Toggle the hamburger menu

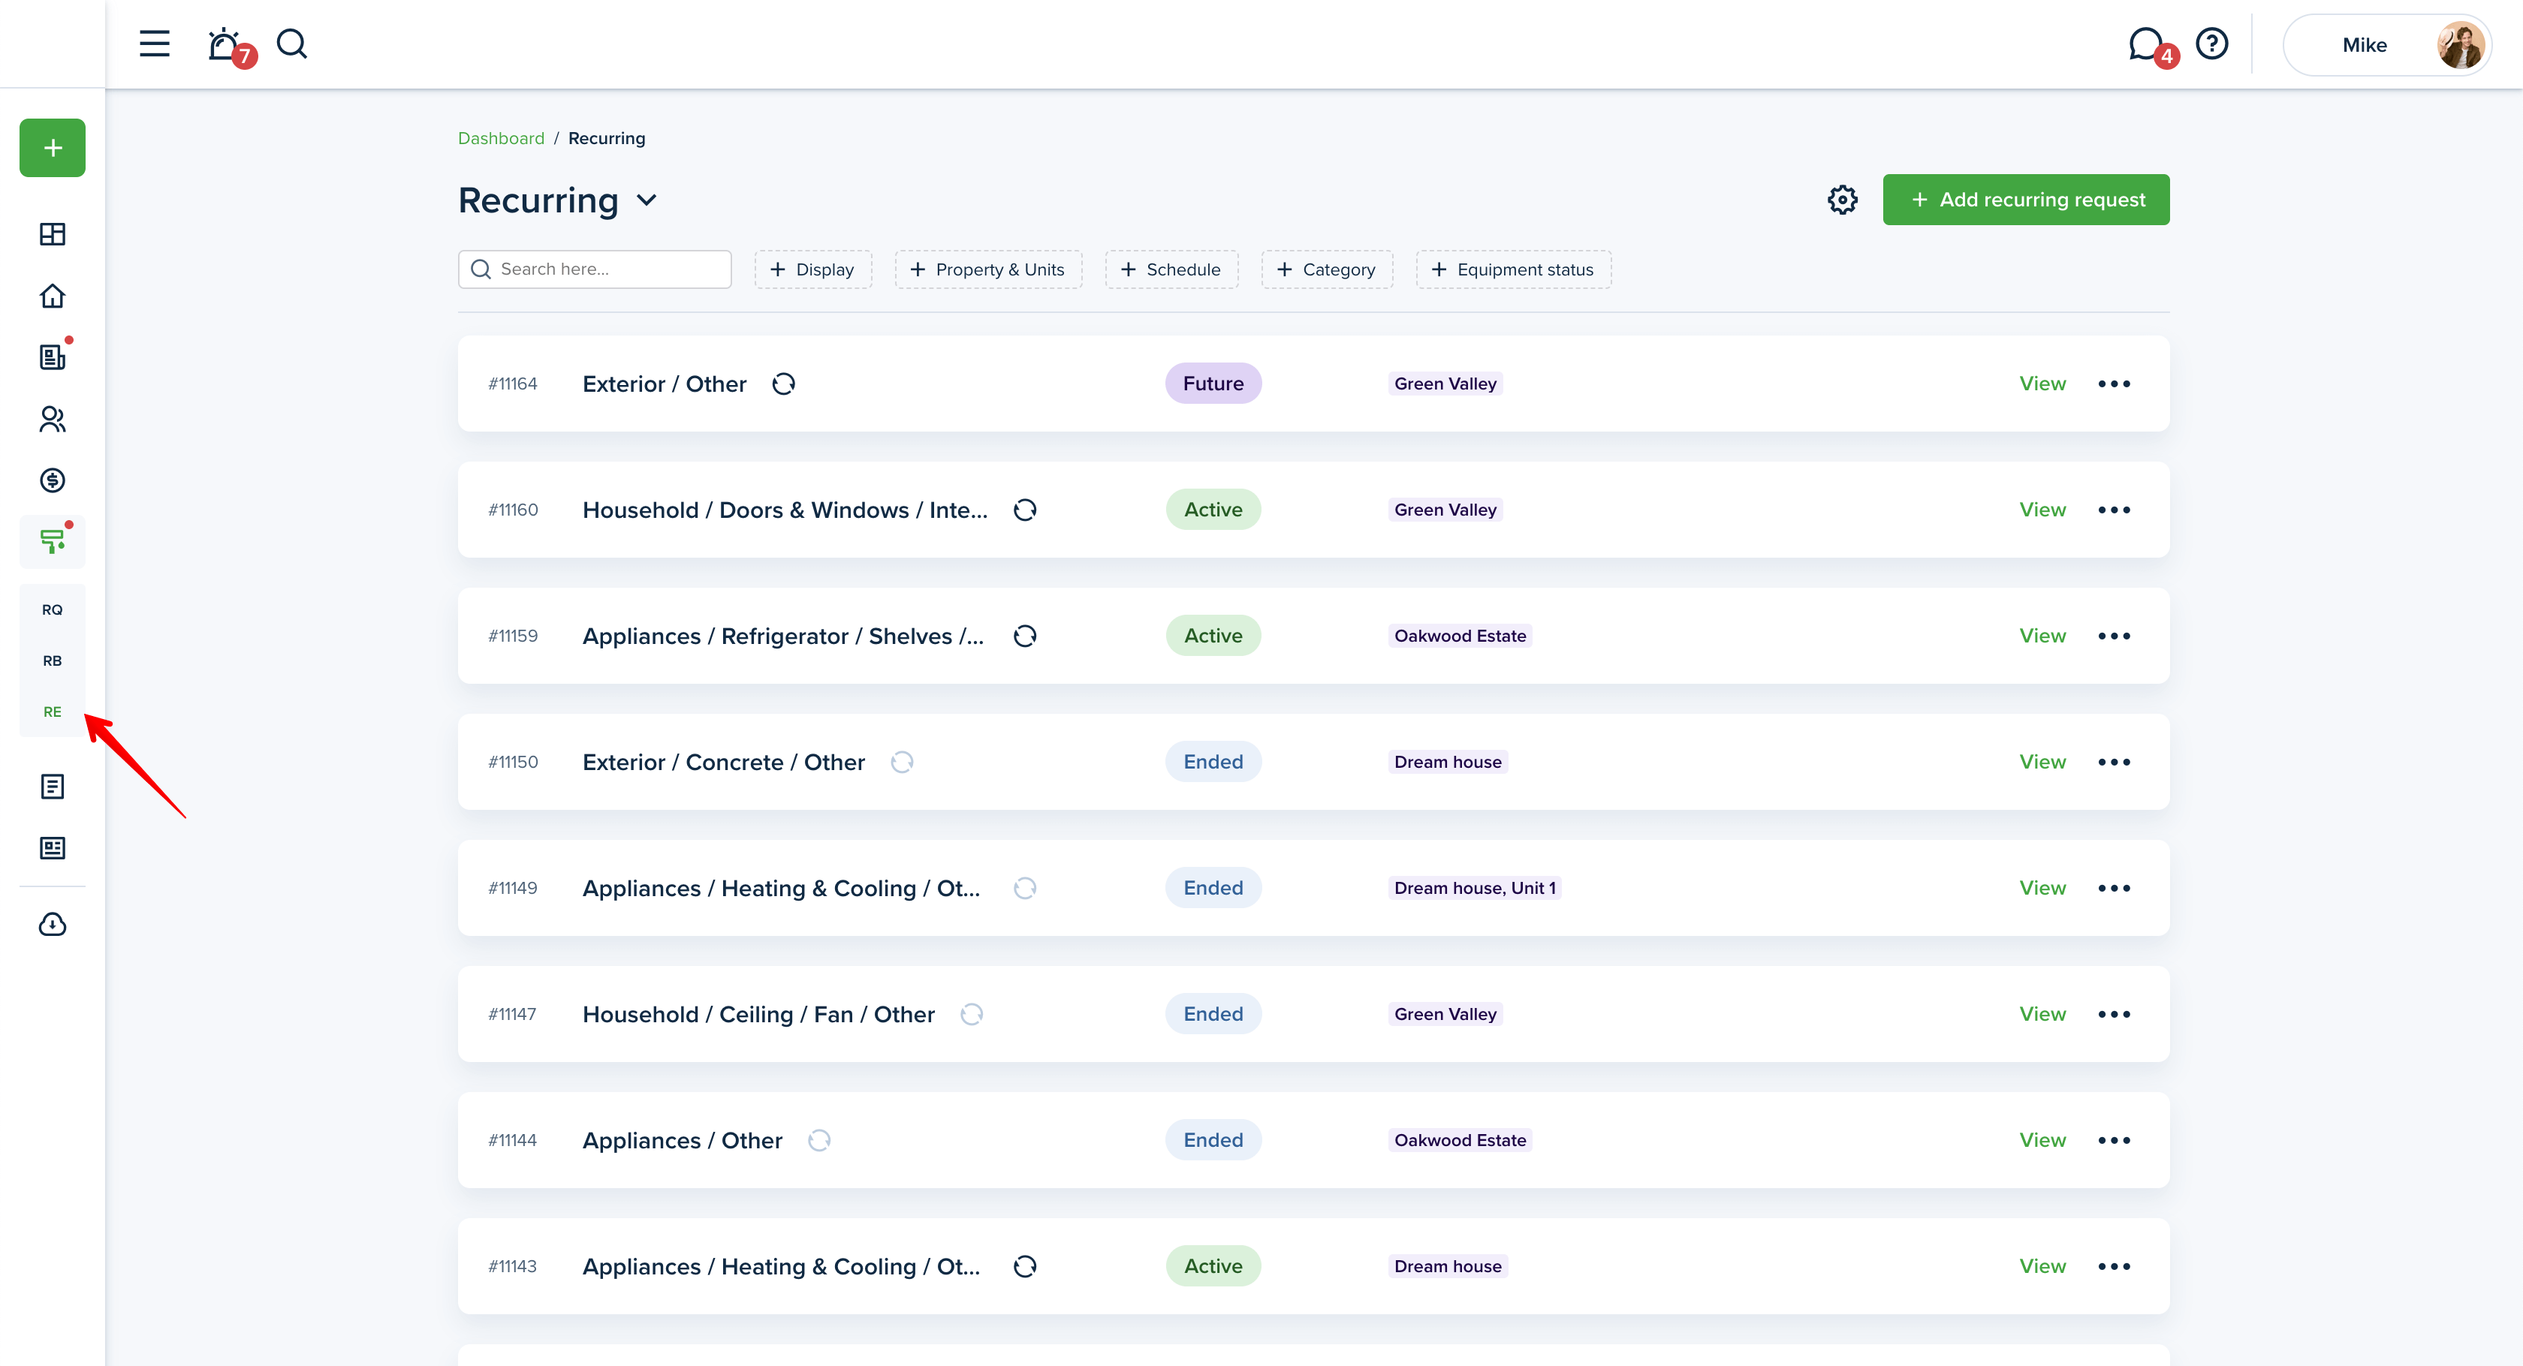(155, 44)
